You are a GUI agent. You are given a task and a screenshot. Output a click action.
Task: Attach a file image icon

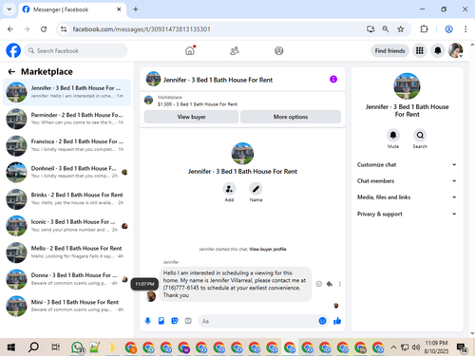(x=161, y=321)
